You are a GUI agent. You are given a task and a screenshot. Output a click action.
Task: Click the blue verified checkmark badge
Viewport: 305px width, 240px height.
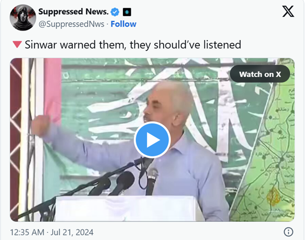115,12
